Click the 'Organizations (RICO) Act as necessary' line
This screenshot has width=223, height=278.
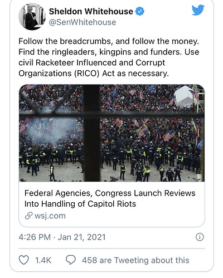(94, 74)
